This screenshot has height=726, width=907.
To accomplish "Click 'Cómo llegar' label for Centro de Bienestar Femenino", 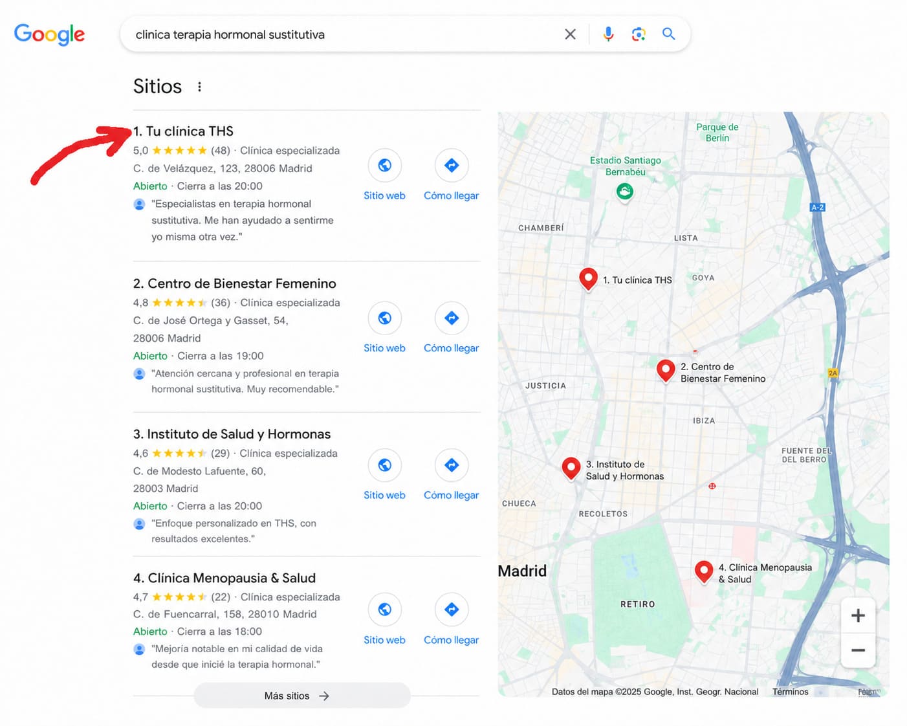I will tap(452, 348).
